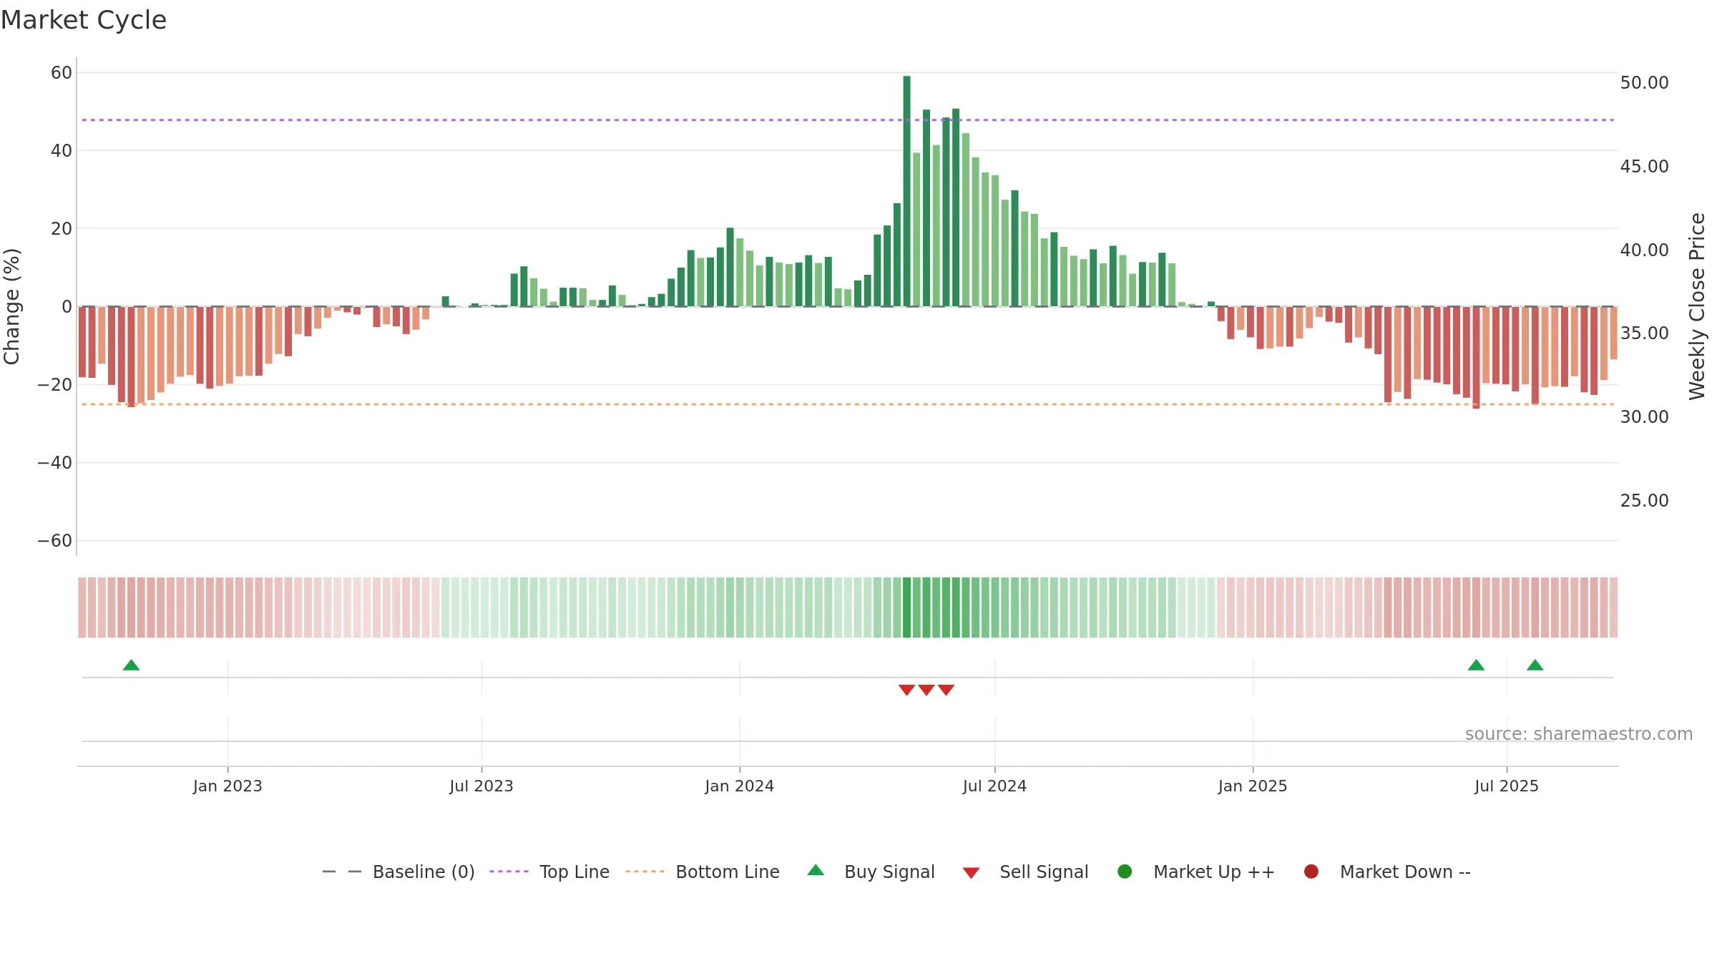Viewport: 1717px width, 966px height.
Task: Click the first buy signal triangle before Jan 2023
Action: pyautogui.click(x=131, y=665)
